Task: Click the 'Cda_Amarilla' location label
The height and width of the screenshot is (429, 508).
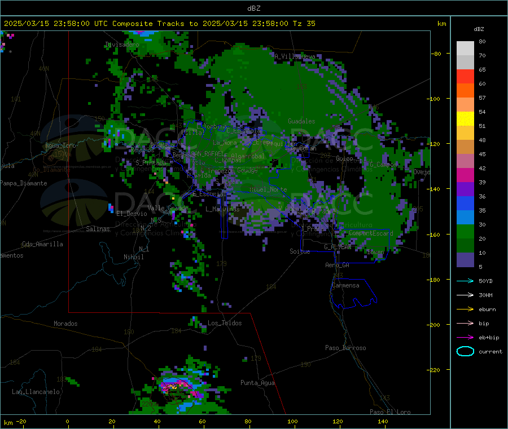Action: tap(42, 244)
